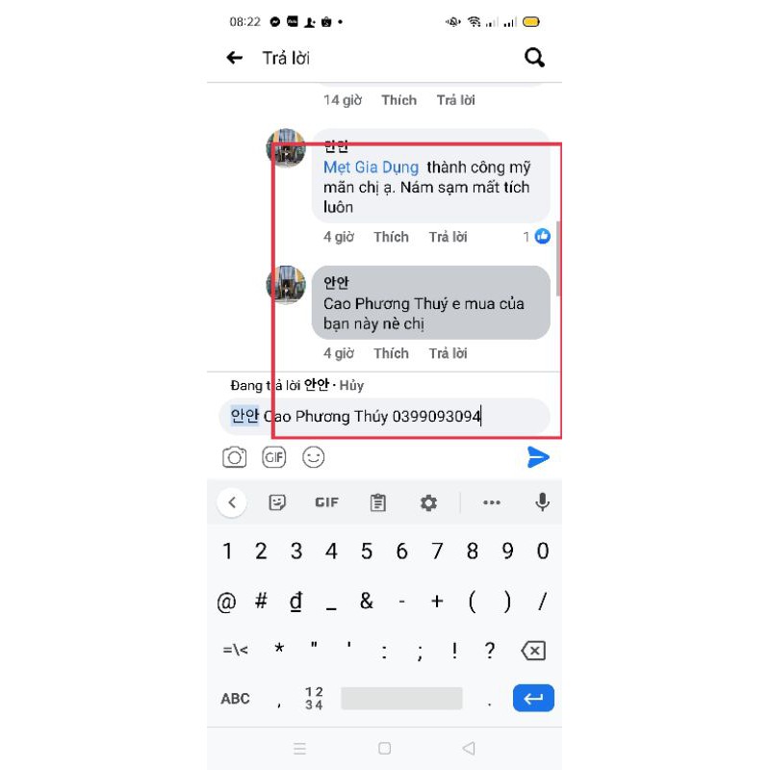Tap the back arrow beside Trả lời
Viewport: 770px width, 770px height.
[234, 58]
